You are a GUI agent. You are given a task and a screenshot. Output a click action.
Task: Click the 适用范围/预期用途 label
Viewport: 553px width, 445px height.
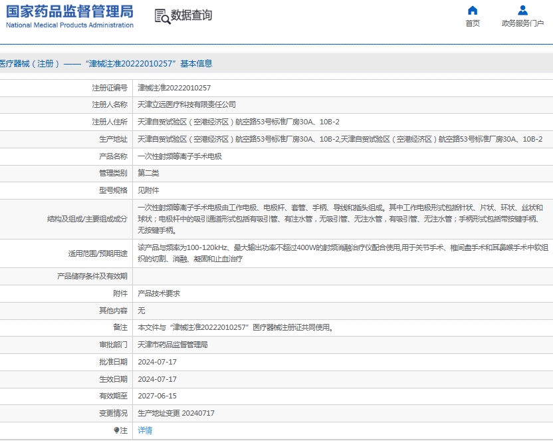(x=98, y=253)
